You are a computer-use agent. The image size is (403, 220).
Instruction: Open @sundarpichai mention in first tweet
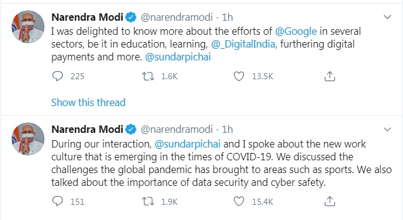click(178, 57)
